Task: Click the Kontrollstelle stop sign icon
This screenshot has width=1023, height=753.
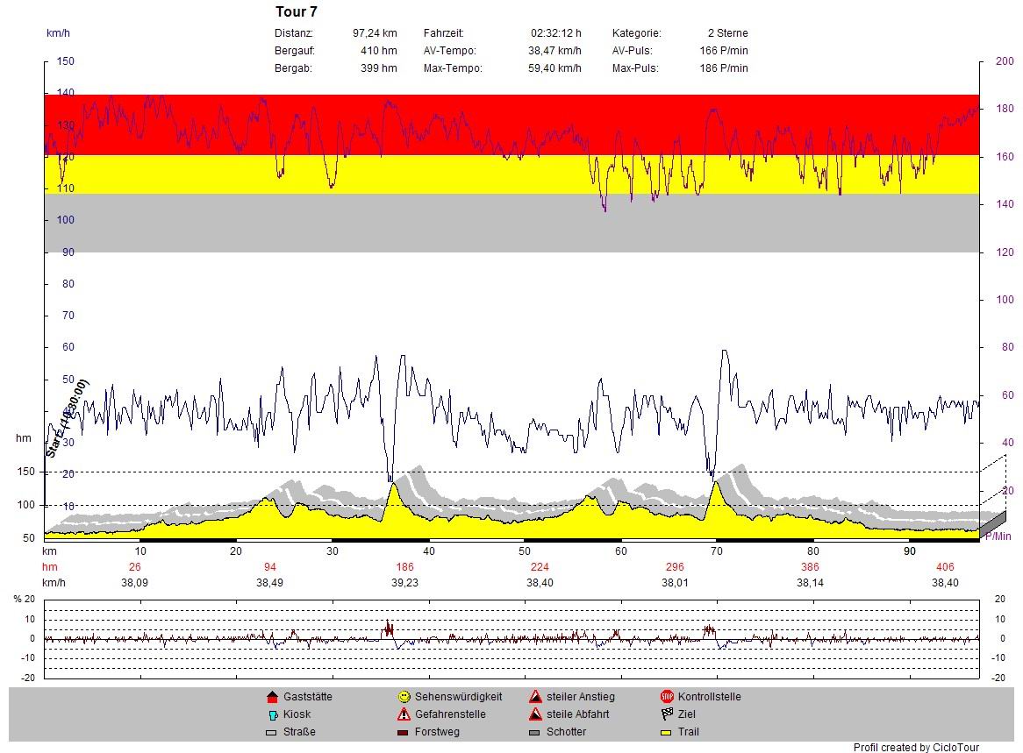Action: coord(667,697)
